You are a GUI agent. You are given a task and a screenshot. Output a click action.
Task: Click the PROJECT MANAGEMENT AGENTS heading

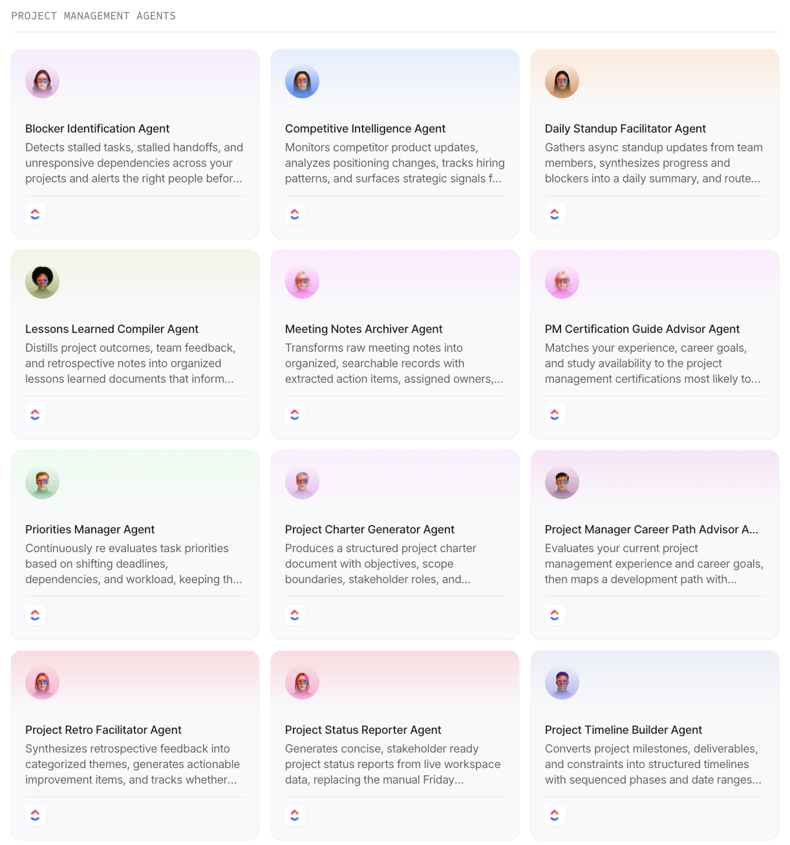93,16
